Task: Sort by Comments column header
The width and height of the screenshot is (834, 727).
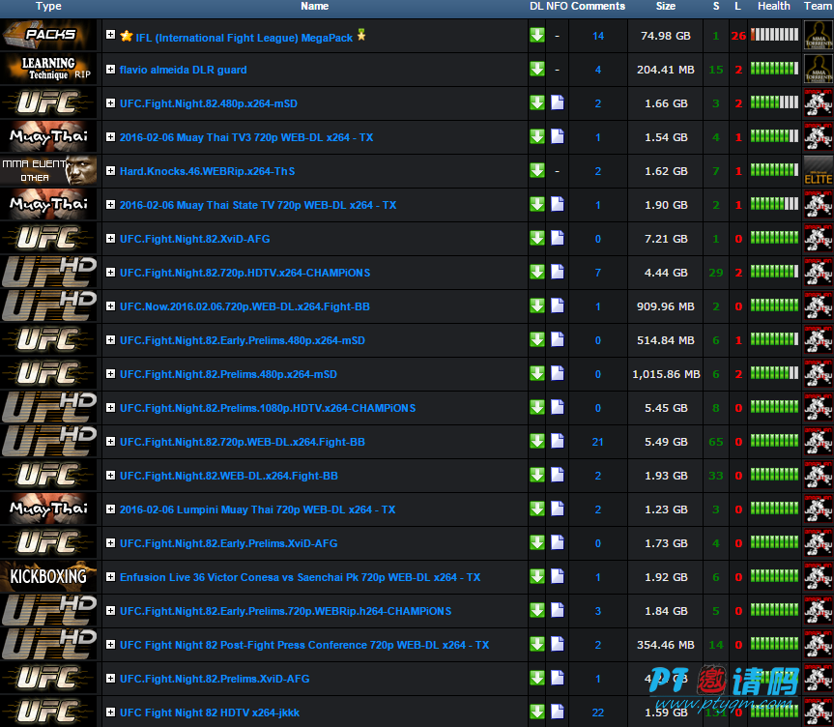Action: (x=598, y=6)
